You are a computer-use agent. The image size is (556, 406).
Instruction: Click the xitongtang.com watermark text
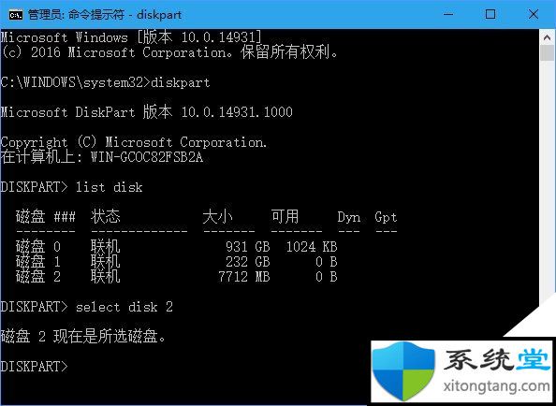496,385
